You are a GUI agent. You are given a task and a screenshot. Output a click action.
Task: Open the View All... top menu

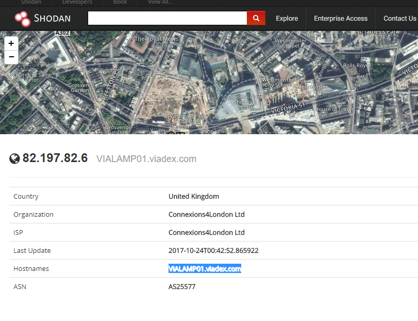tap(160, 2)
